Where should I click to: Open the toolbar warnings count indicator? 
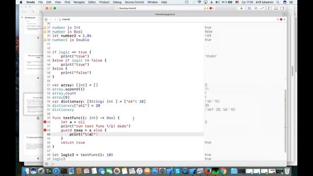(205, 8)
